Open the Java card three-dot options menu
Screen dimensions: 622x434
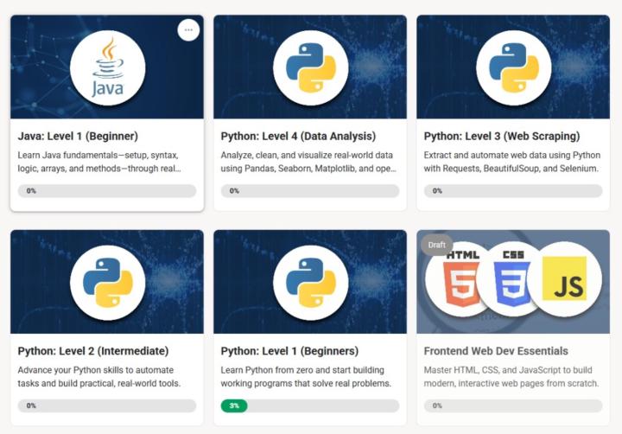(x=188, y=29)
